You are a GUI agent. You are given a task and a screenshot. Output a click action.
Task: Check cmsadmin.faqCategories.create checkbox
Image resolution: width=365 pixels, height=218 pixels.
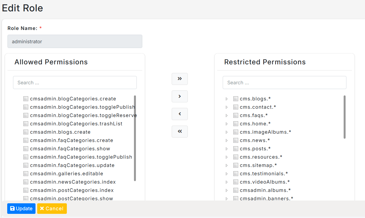[x=26, y=140]
